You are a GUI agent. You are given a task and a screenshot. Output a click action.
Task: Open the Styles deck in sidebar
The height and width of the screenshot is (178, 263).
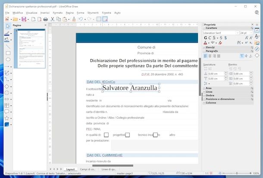coord(257,36)
